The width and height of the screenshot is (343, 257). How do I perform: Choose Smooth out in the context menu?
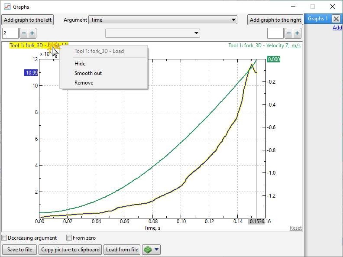coord(88,73)
